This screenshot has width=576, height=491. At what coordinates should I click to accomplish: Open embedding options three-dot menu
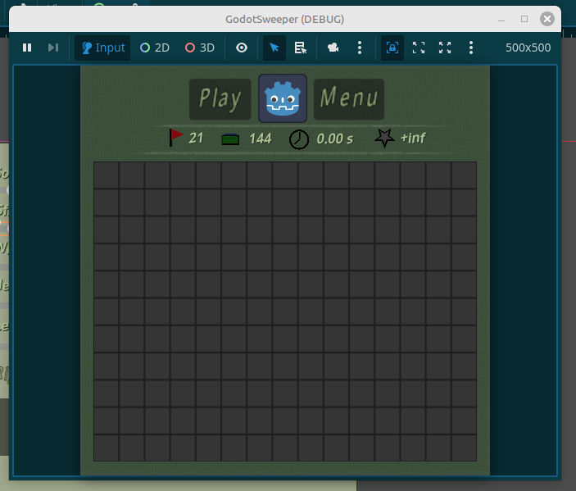(471, 48)
